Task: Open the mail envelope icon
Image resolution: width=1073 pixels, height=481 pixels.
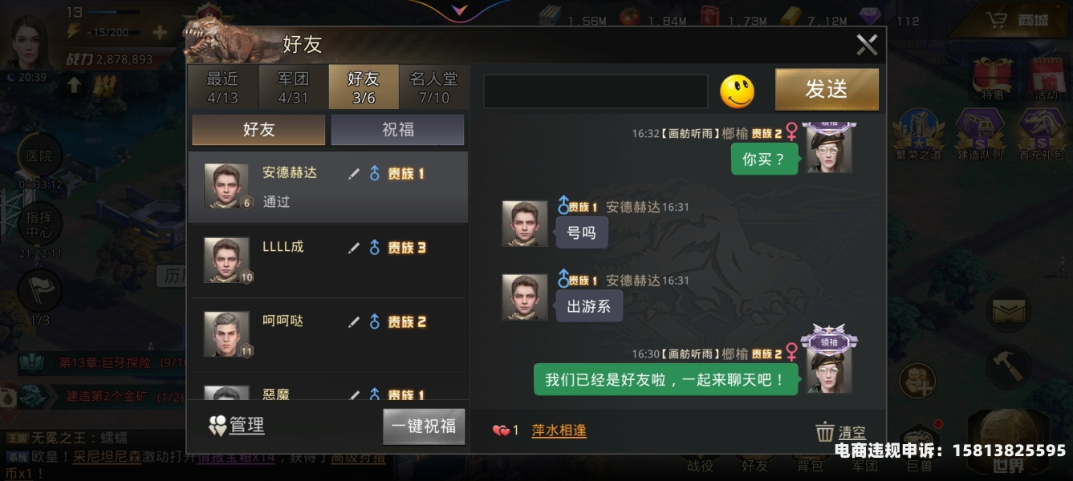Action: [x=1008, y=309]
